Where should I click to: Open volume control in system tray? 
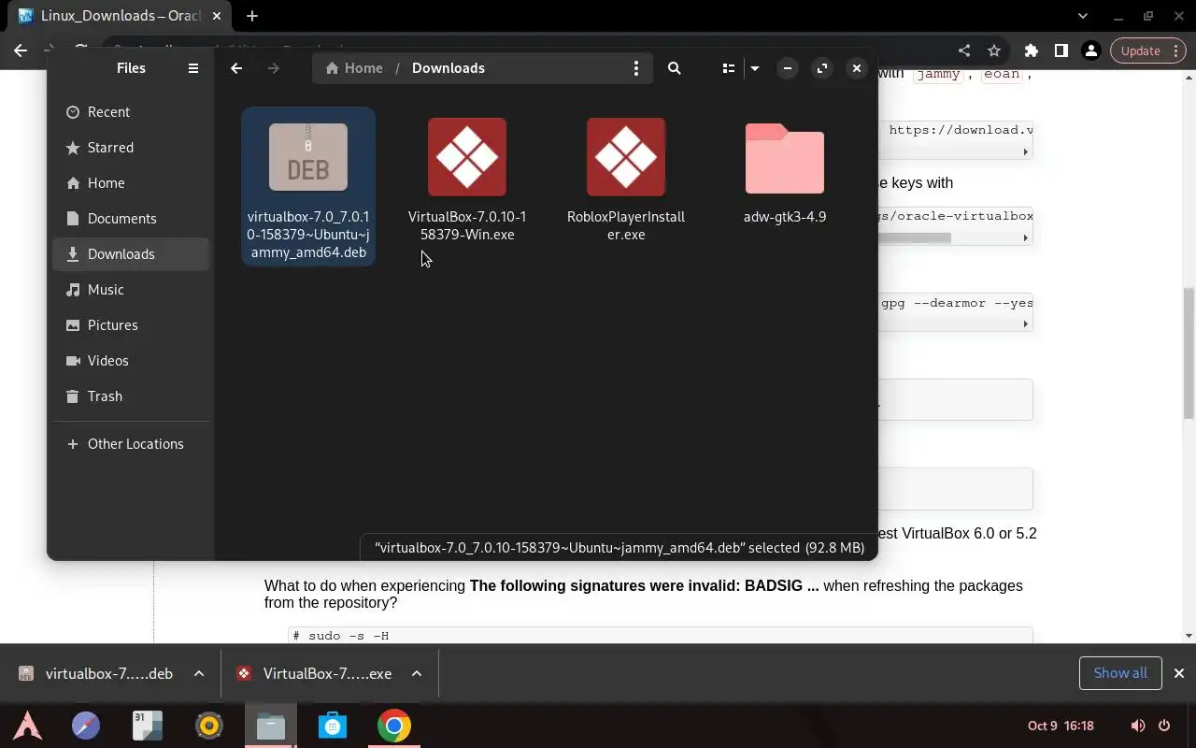(1138, 726)
